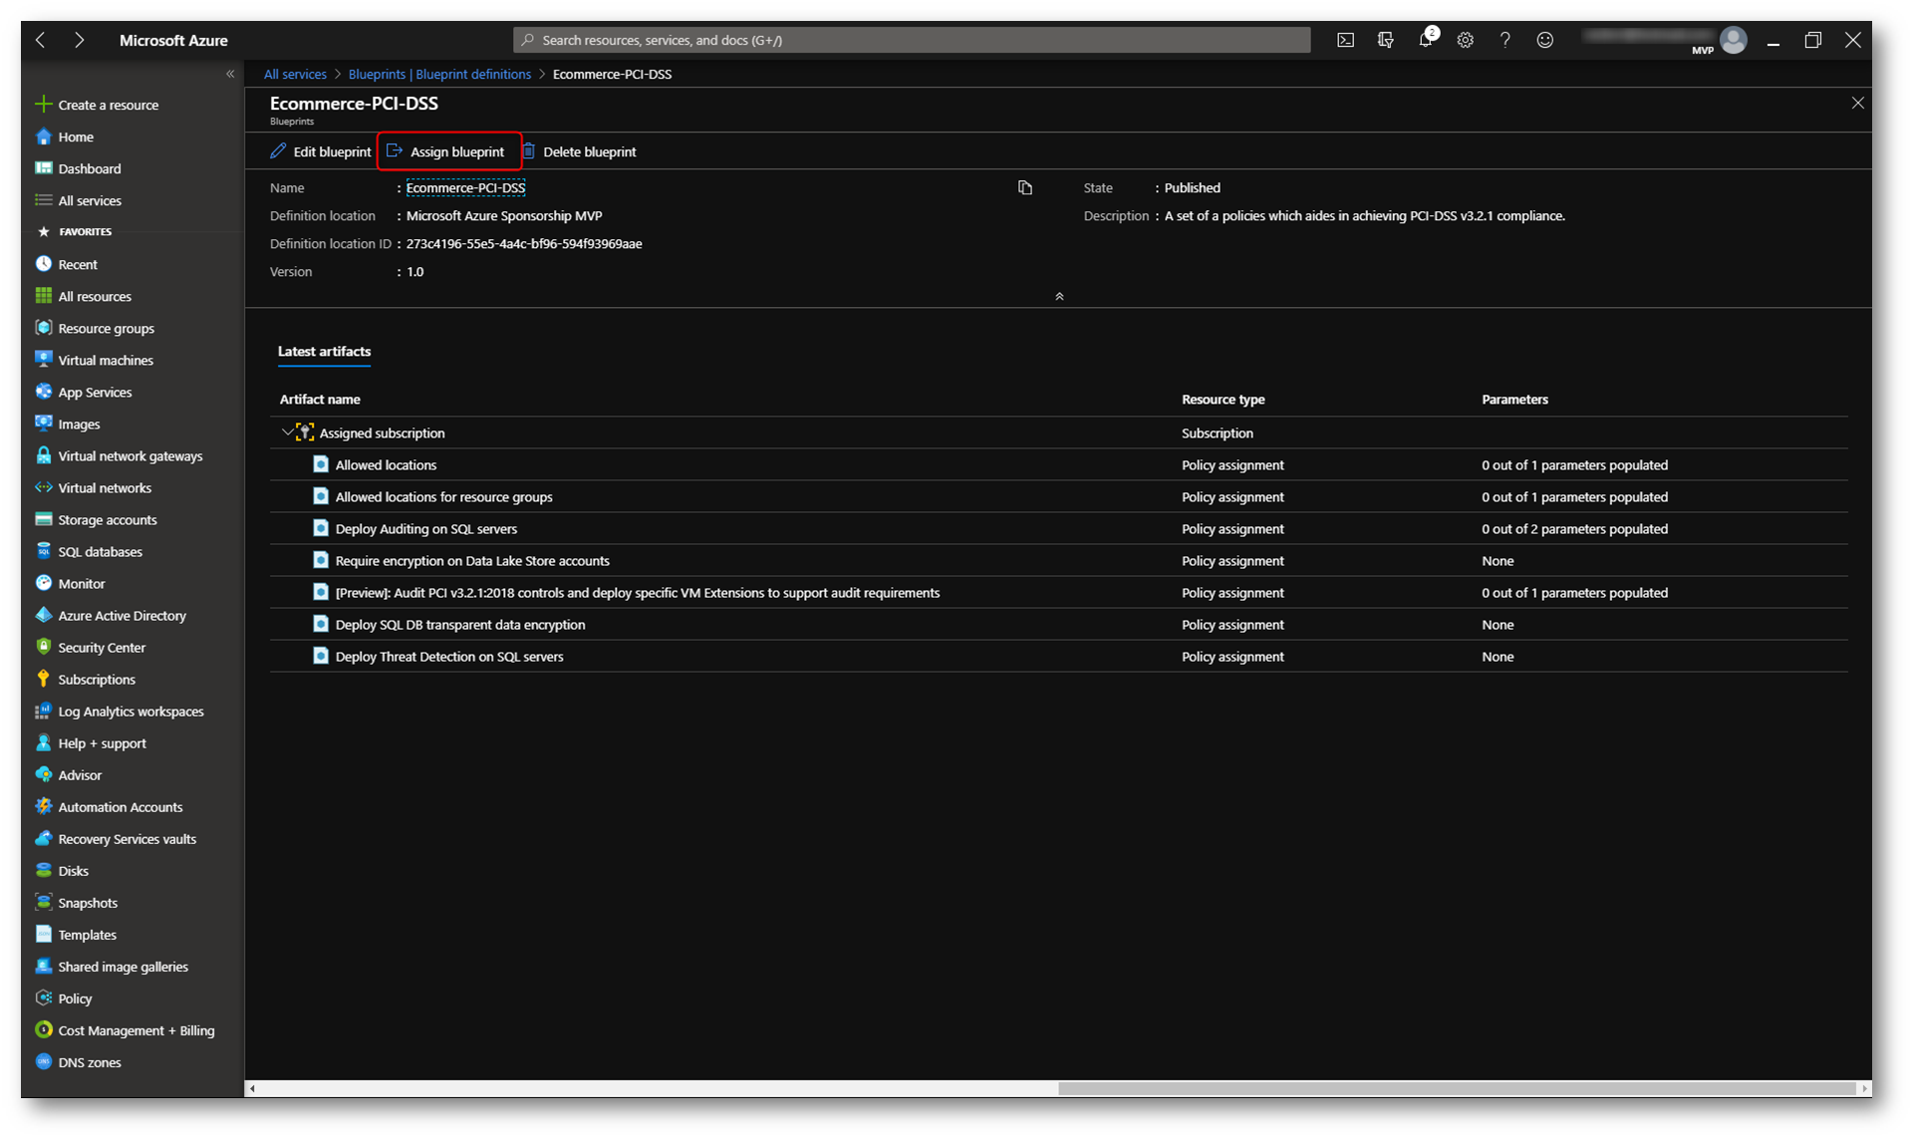Screen dimensions: 1914x1140
Task: Click the Definition location ID value
Action: pyautogui.click(x=523, y=243)
